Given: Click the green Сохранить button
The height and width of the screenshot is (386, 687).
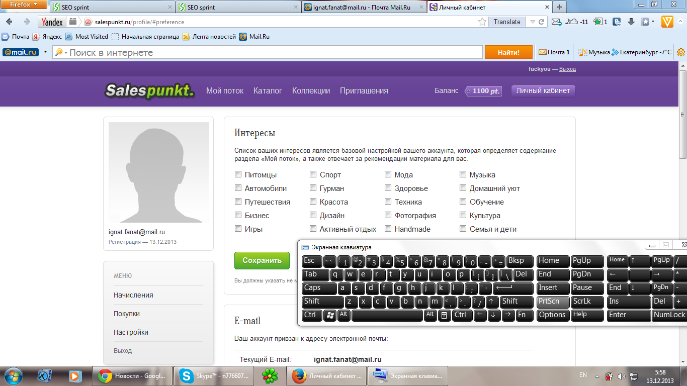Looking at the screenshot, I should coord(262,260).
